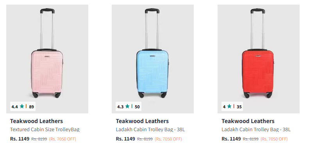Open Ladakh Cabin Trolley Bag title under blue bag
Viewport: 309px width, 151px height.
[x=150, y=130]
